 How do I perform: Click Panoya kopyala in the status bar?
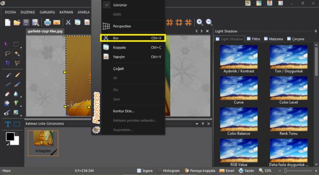pyautogui.click(x=200, y=171)
